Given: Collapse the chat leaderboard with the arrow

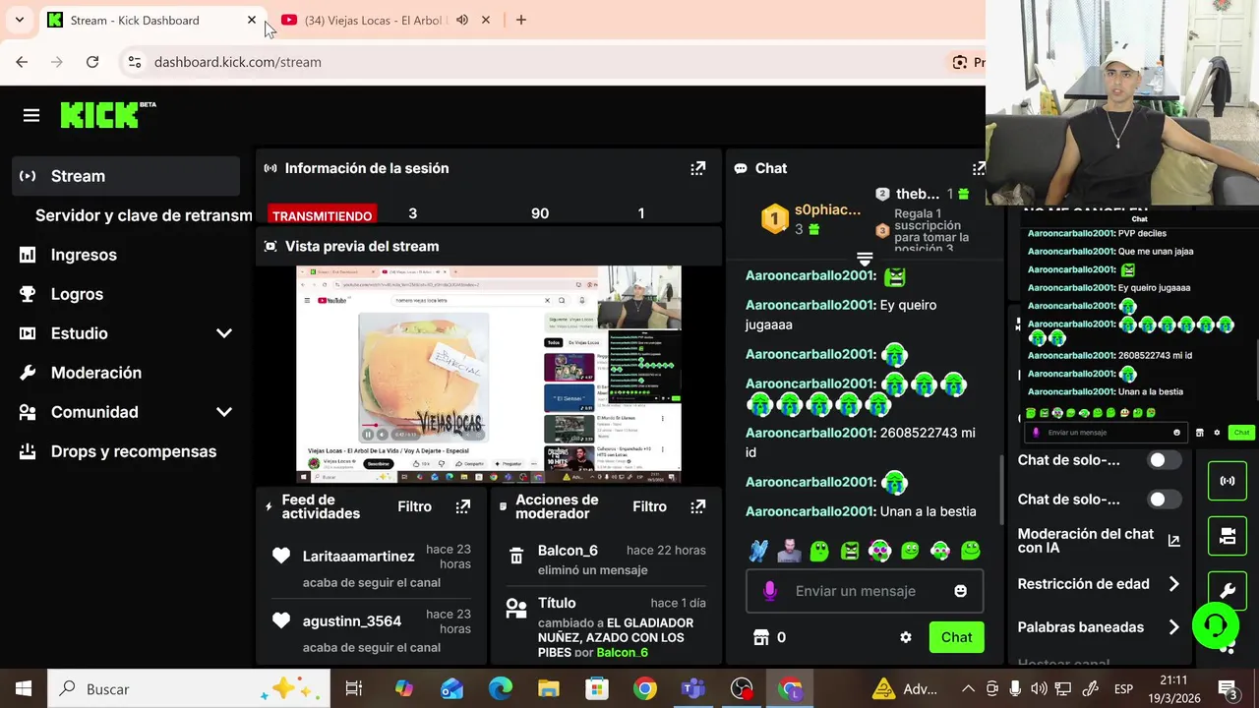Looking at the screenshot, I should [x=865, y=259].
